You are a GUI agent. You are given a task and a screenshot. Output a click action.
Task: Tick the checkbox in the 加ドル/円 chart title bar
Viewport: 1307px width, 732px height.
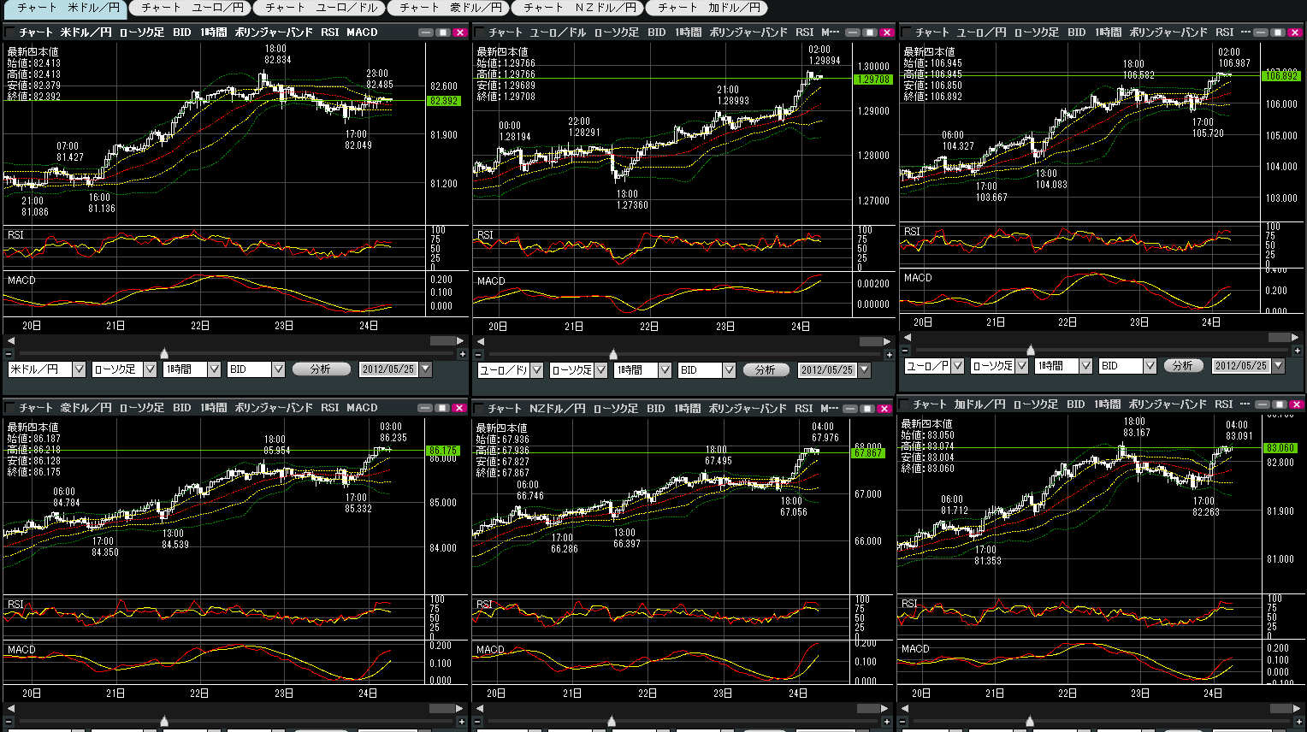pyautogui.click(x=904, y=404)
